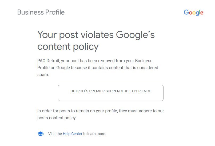Screen dimensions: 215x146
Task: Click the "content policy" second heading line
Action: pos(68,47)
